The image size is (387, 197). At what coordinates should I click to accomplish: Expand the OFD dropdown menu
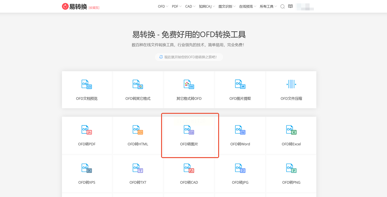(x=163, y=6)
